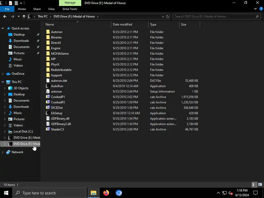
Task: Open the clock and date flyout
Action: click(x=242, y=193)
